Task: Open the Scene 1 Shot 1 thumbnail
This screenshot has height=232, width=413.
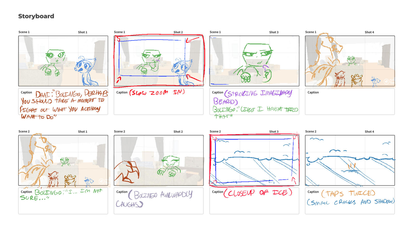Action: click(63, 61)
